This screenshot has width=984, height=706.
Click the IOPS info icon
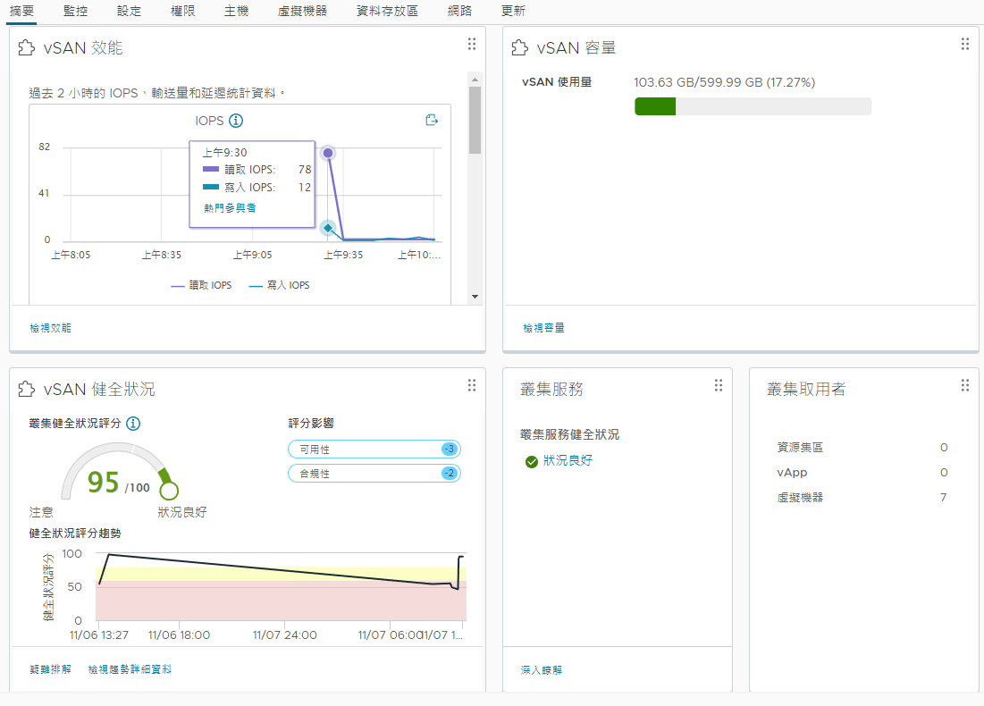[236, 121]
